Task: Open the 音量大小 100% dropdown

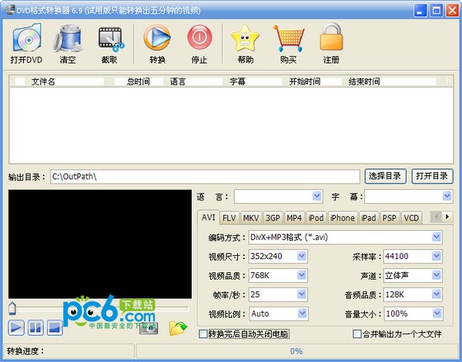Action: [437, 314]
